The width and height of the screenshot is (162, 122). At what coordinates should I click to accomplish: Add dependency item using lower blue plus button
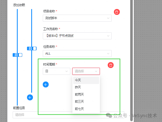click(30, 98)
